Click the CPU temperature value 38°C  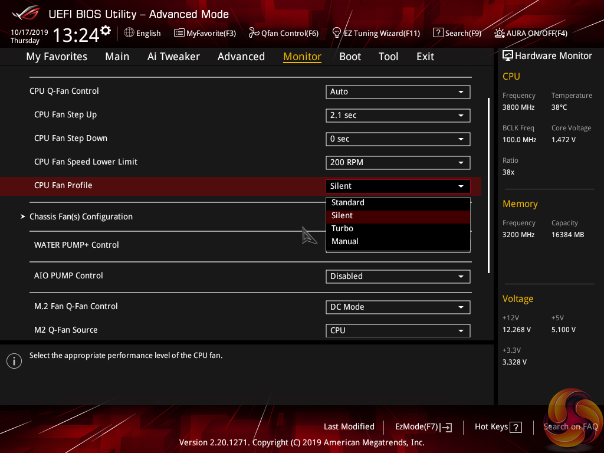tap(559, 107)
